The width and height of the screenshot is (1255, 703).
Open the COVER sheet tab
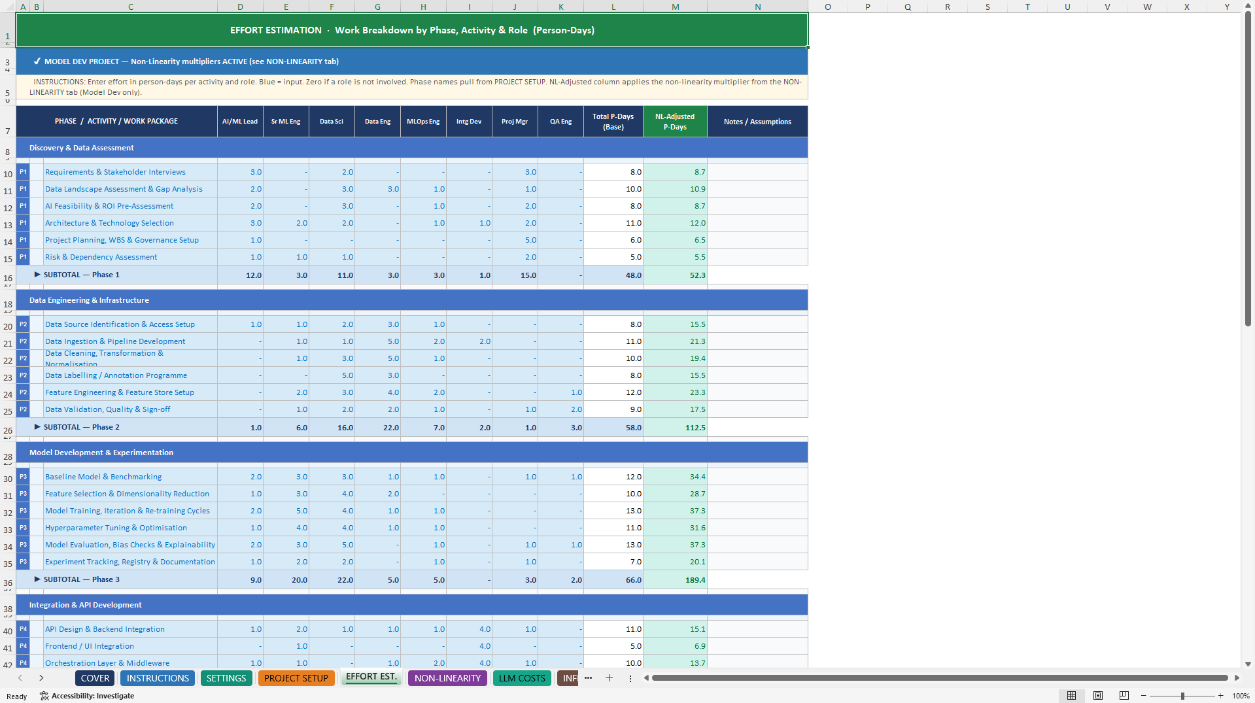click(95, 678)
